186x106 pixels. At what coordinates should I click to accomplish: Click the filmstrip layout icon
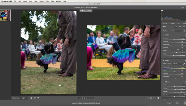pos(31,98)
